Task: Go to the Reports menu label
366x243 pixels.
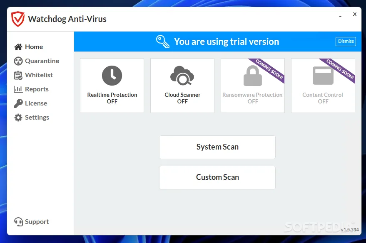Action: pyautogui.click(x=37, y=89)
